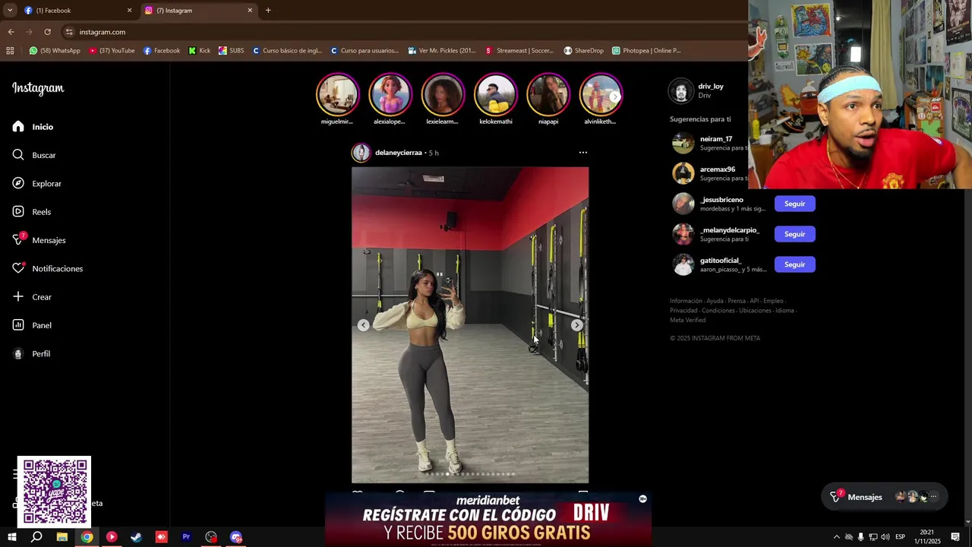
Task: Open Premiere Pro from taskbar
Action: click(x=186, y=537)
